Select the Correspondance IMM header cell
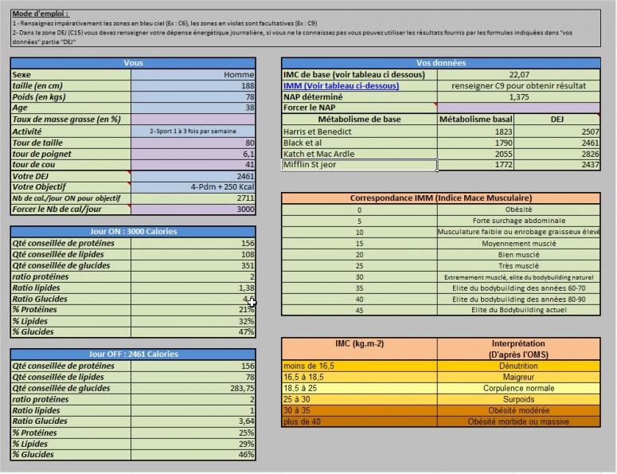 [x=441, y=198]
